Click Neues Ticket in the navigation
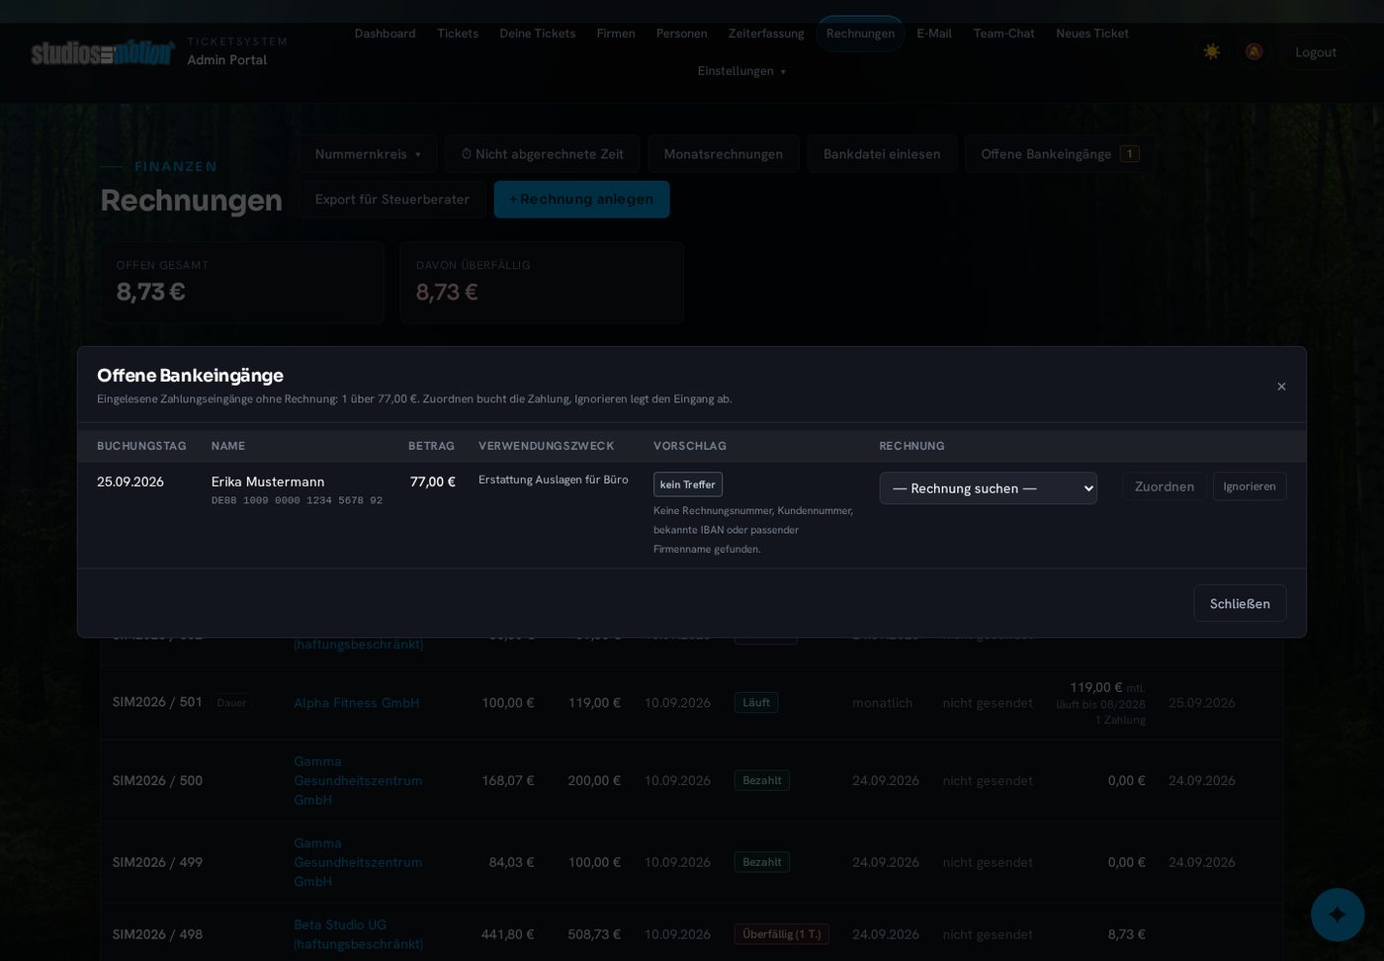 1092,34
